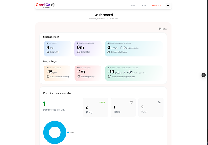208x145 pixels.
Task: Click the Kostnad building icon
Action: [48, 52]
